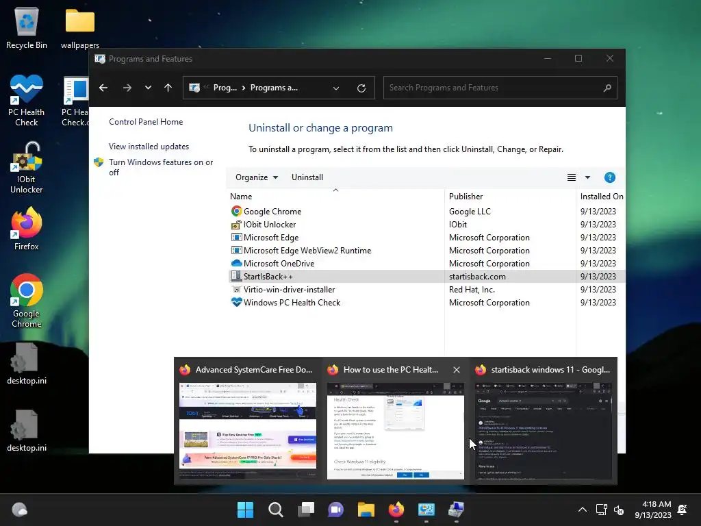The image size is (701, 526).
Task: Click the Programs a... breadcrumb segment
Action: tap(274, 88)
